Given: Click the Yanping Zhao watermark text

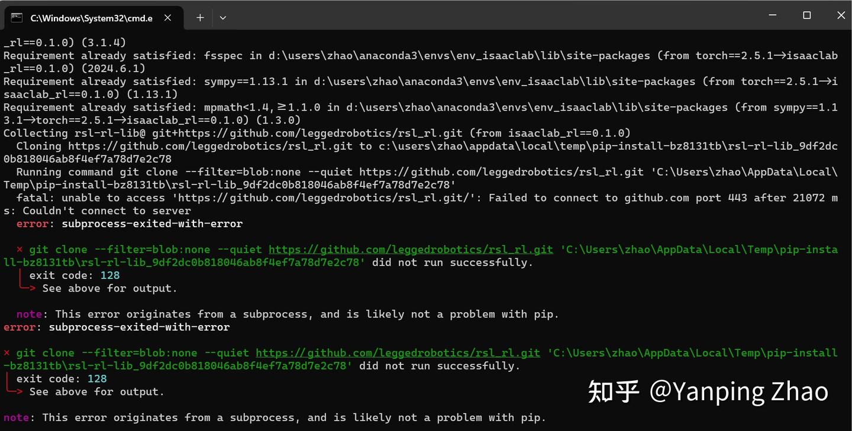Looking at the screenshot, I should tap(740, 390).
